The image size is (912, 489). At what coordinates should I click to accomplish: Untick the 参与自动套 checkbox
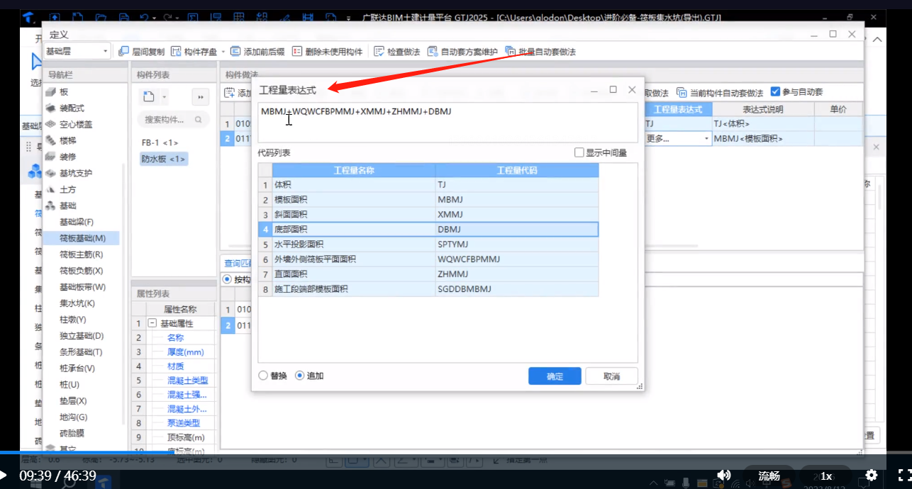pos(775,92)
